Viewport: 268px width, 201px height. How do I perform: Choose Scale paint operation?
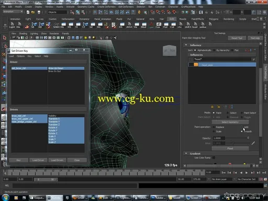[214, 131]
